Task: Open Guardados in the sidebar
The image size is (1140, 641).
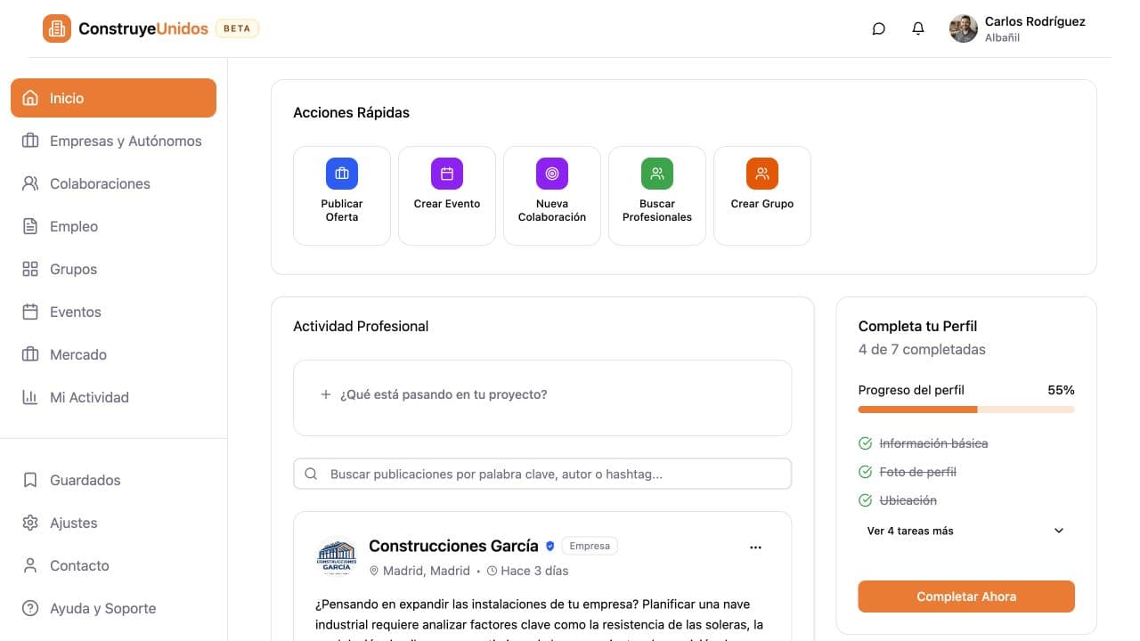Action: click(x=113, y=480)
